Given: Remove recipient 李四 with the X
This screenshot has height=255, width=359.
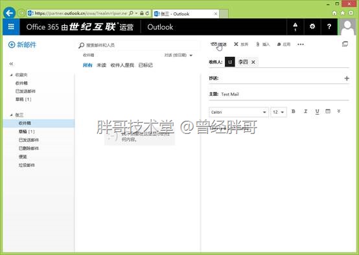Looking at the screenshot, I should coord(253,62).
